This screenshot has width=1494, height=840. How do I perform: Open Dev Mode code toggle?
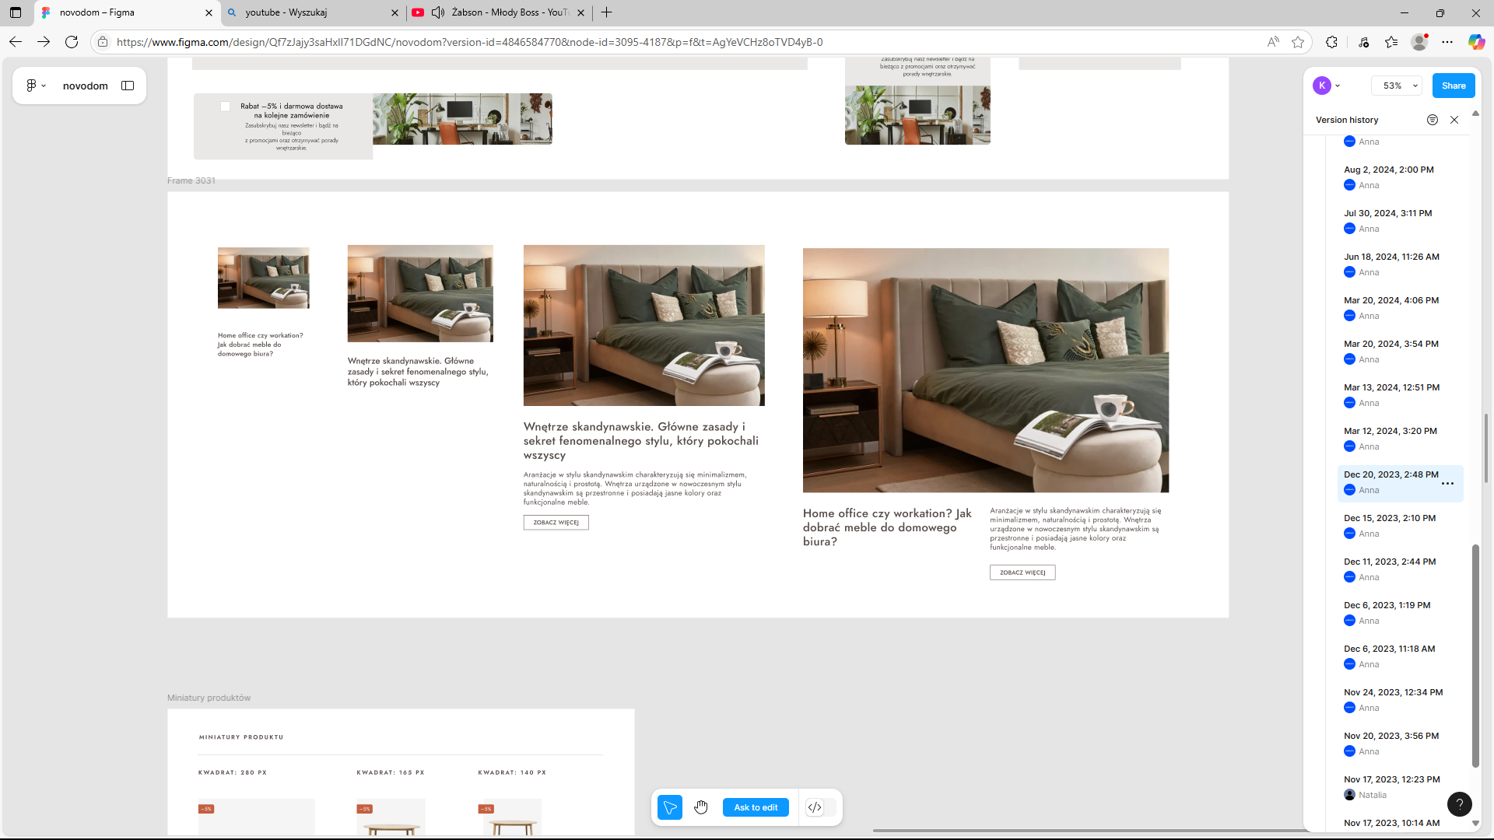pos(815,807)
